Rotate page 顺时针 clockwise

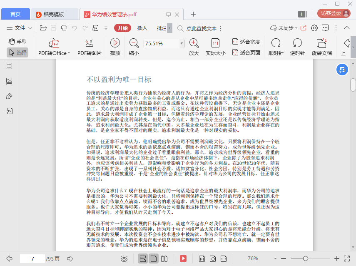pyautogui.click(x=276, y=47)
